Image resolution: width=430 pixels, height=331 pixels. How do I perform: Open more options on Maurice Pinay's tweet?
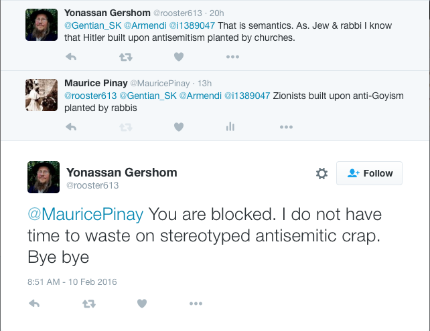(x=286, y=126)
